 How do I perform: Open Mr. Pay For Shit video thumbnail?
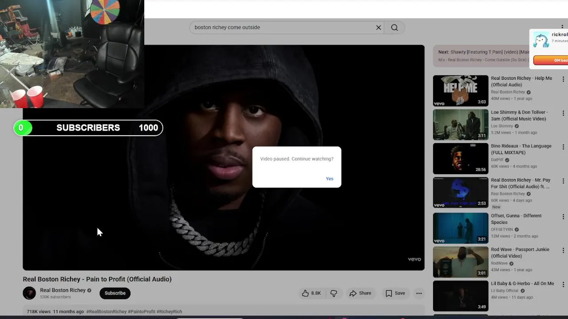point(461,193)
